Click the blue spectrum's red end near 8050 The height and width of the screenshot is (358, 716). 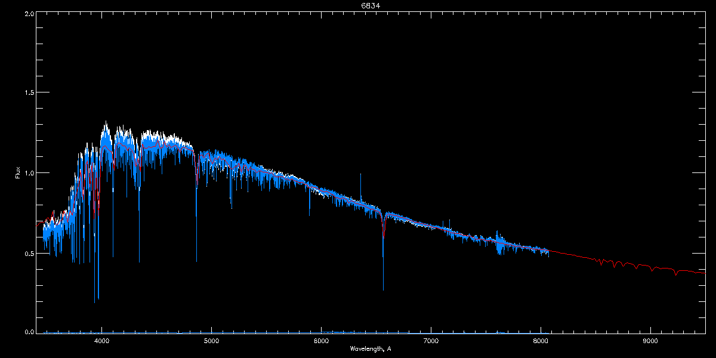click(x=547, y=251)
